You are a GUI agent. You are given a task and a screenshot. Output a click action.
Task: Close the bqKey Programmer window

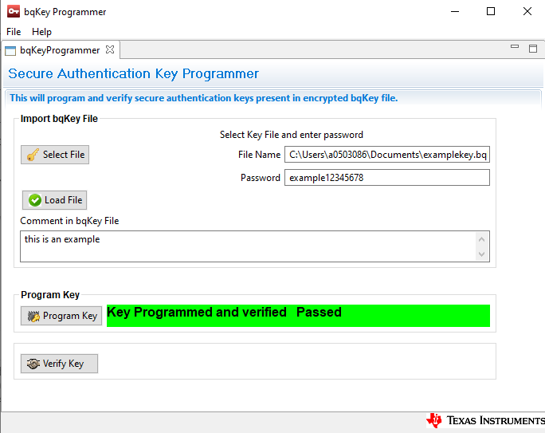coord(527,11)
